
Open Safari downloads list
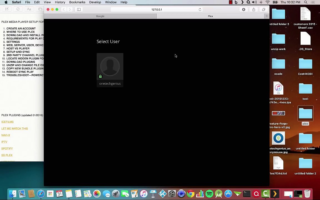click(243, 9)
